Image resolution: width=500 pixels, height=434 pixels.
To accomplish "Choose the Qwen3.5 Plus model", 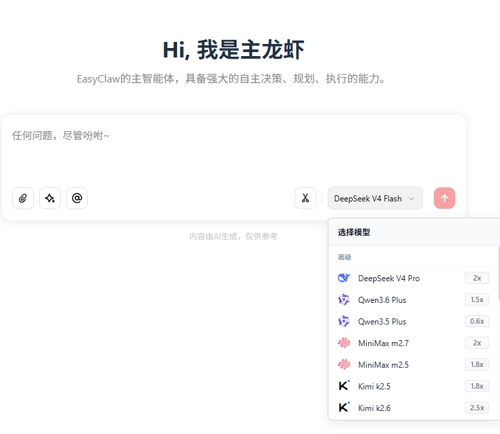I will coord(413,321).
